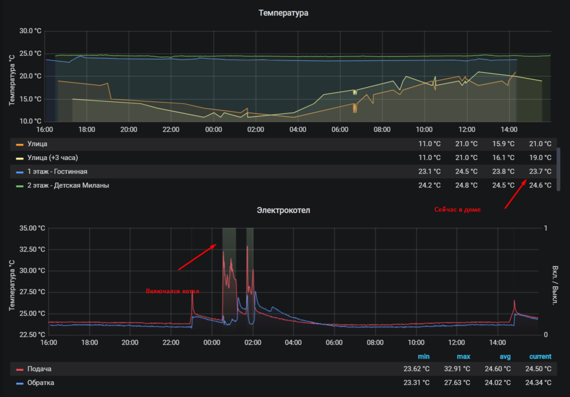Sort legend by the current column
570x397 pixels.
coord(540,357)
